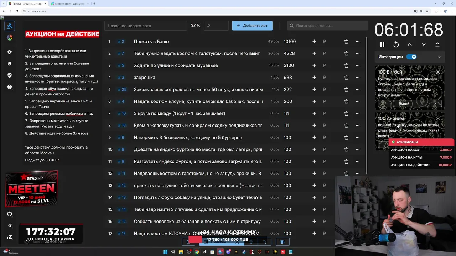Click Новый on the Бигбой card
Image resolution: width=456 pixels, height=256 pixels.
point(404,103)
